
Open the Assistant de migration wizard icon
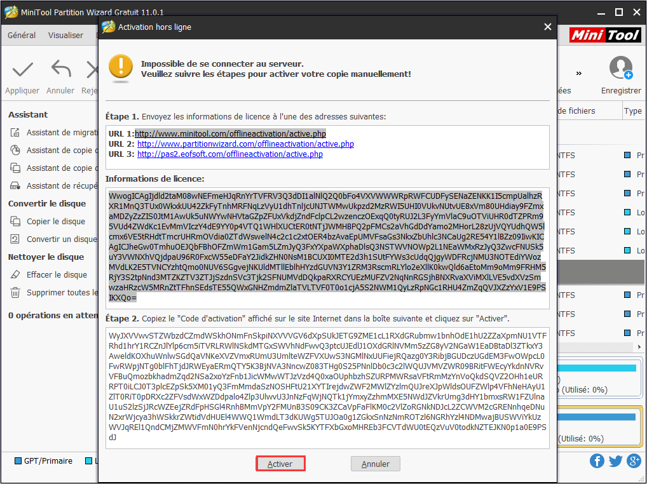point(15,132)
